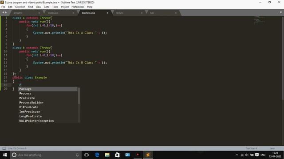
Task: Click the Example class name on line 17
Action: point(41,78)
